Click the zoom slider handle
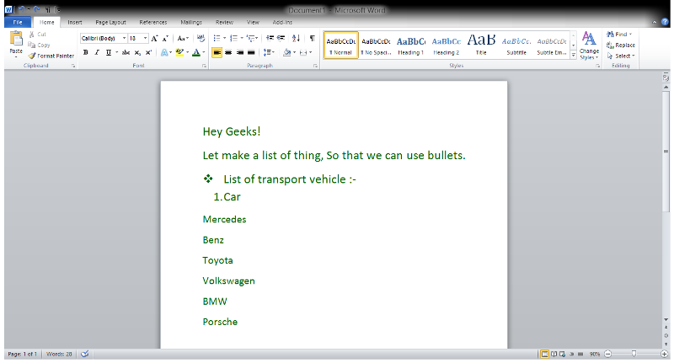 pyautogui.click(x=634, y=354)
